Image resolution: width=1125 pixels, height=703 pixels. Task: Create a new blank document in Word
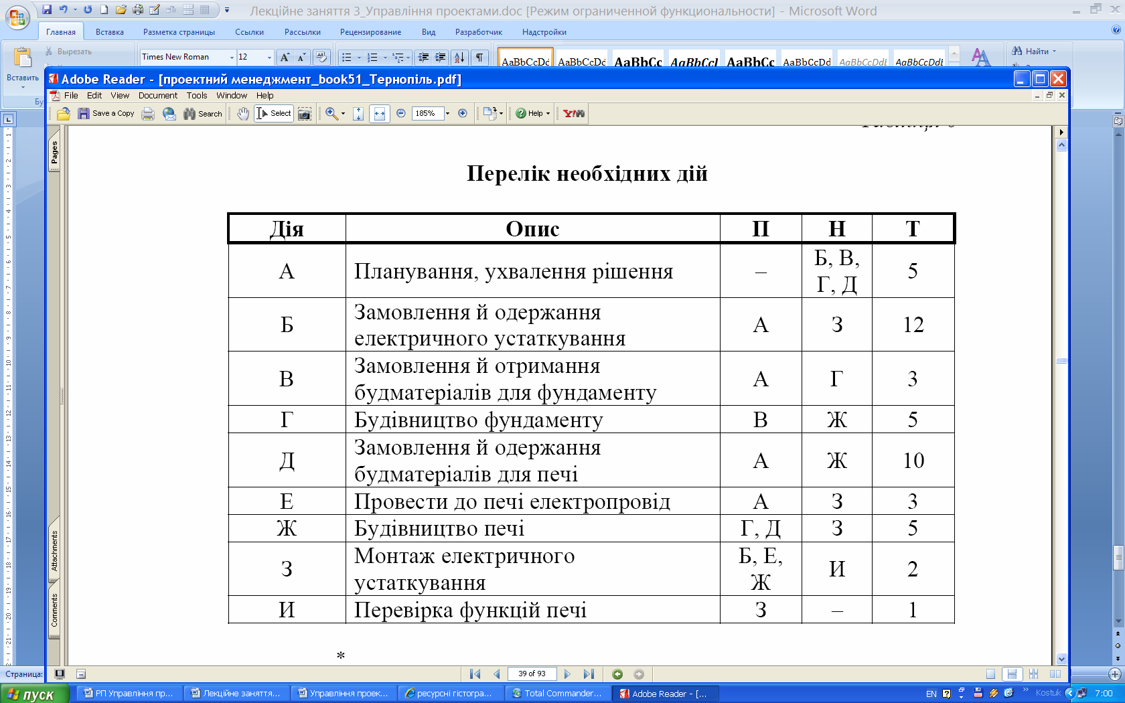pos(104,9)
